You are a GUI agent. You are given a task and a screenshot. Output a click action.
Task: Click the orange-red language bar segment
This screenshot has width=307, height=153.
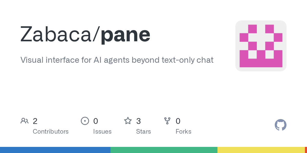306,150
